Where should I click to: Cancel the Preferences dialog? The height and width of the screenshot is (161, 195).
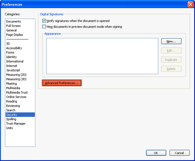179,153
